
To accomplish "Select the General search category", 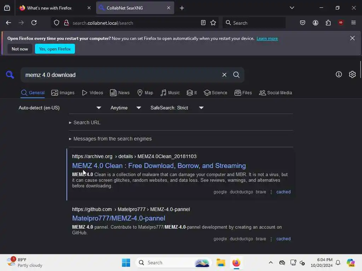I will (x=33, y=93).
